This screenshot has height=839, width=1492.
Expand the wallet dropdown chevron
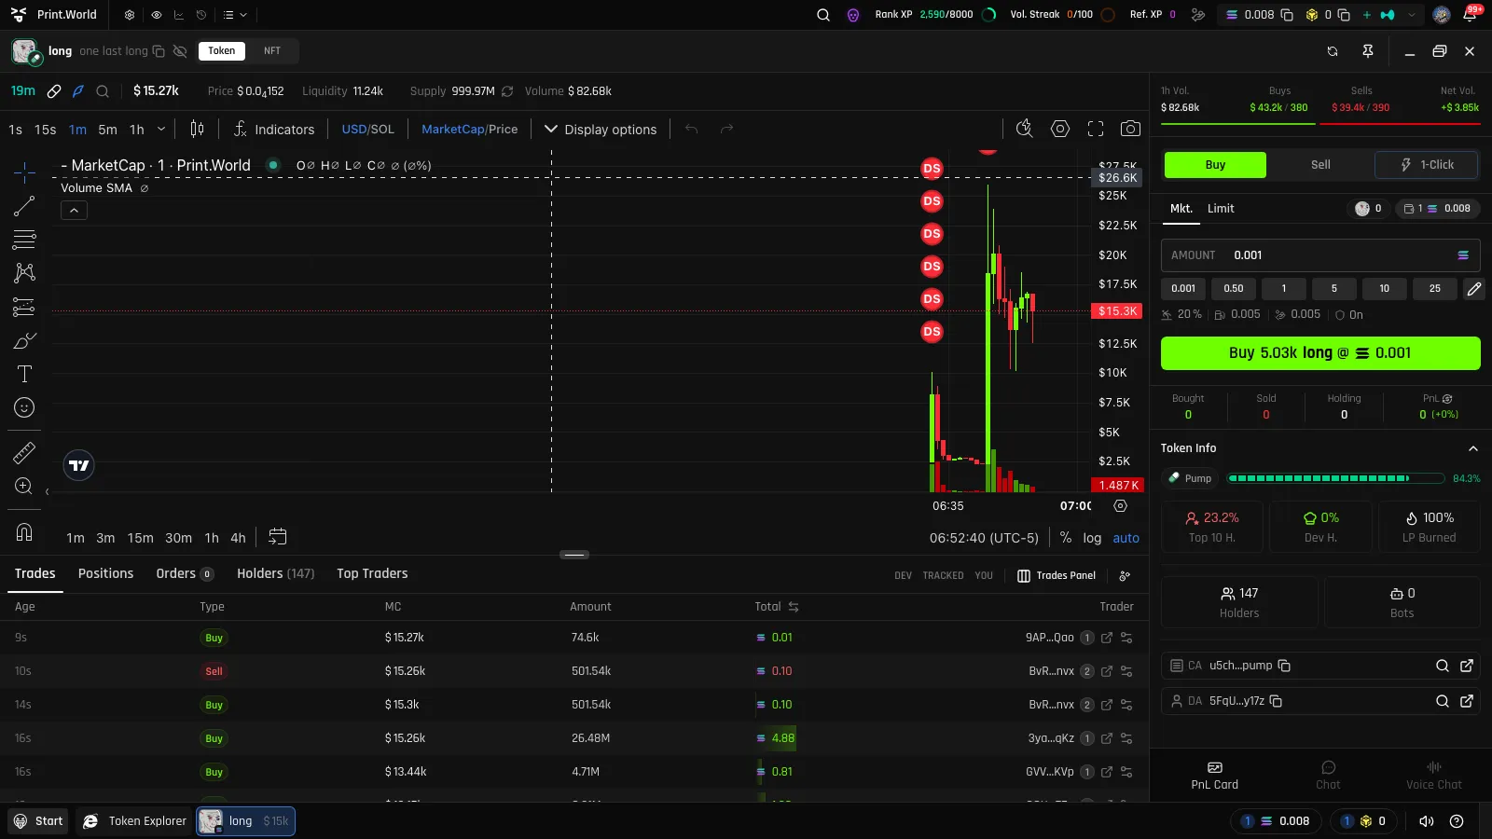[x=1413, y=15]
